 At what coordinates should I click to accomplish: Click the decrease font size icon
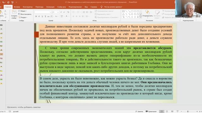click(64, 12)
